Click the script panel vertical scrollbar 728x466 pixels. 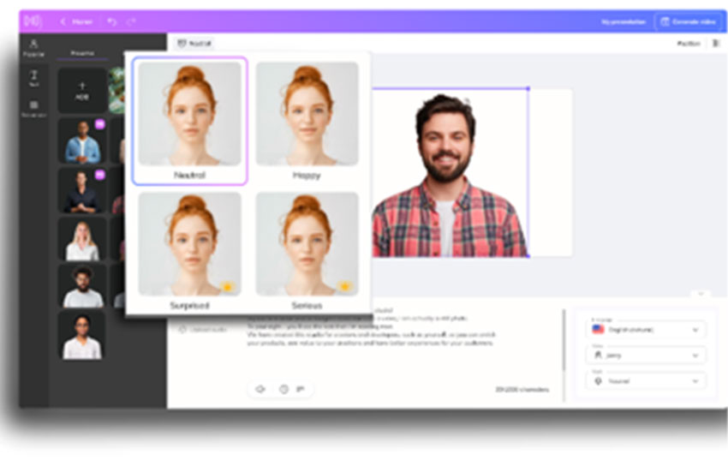564,340
